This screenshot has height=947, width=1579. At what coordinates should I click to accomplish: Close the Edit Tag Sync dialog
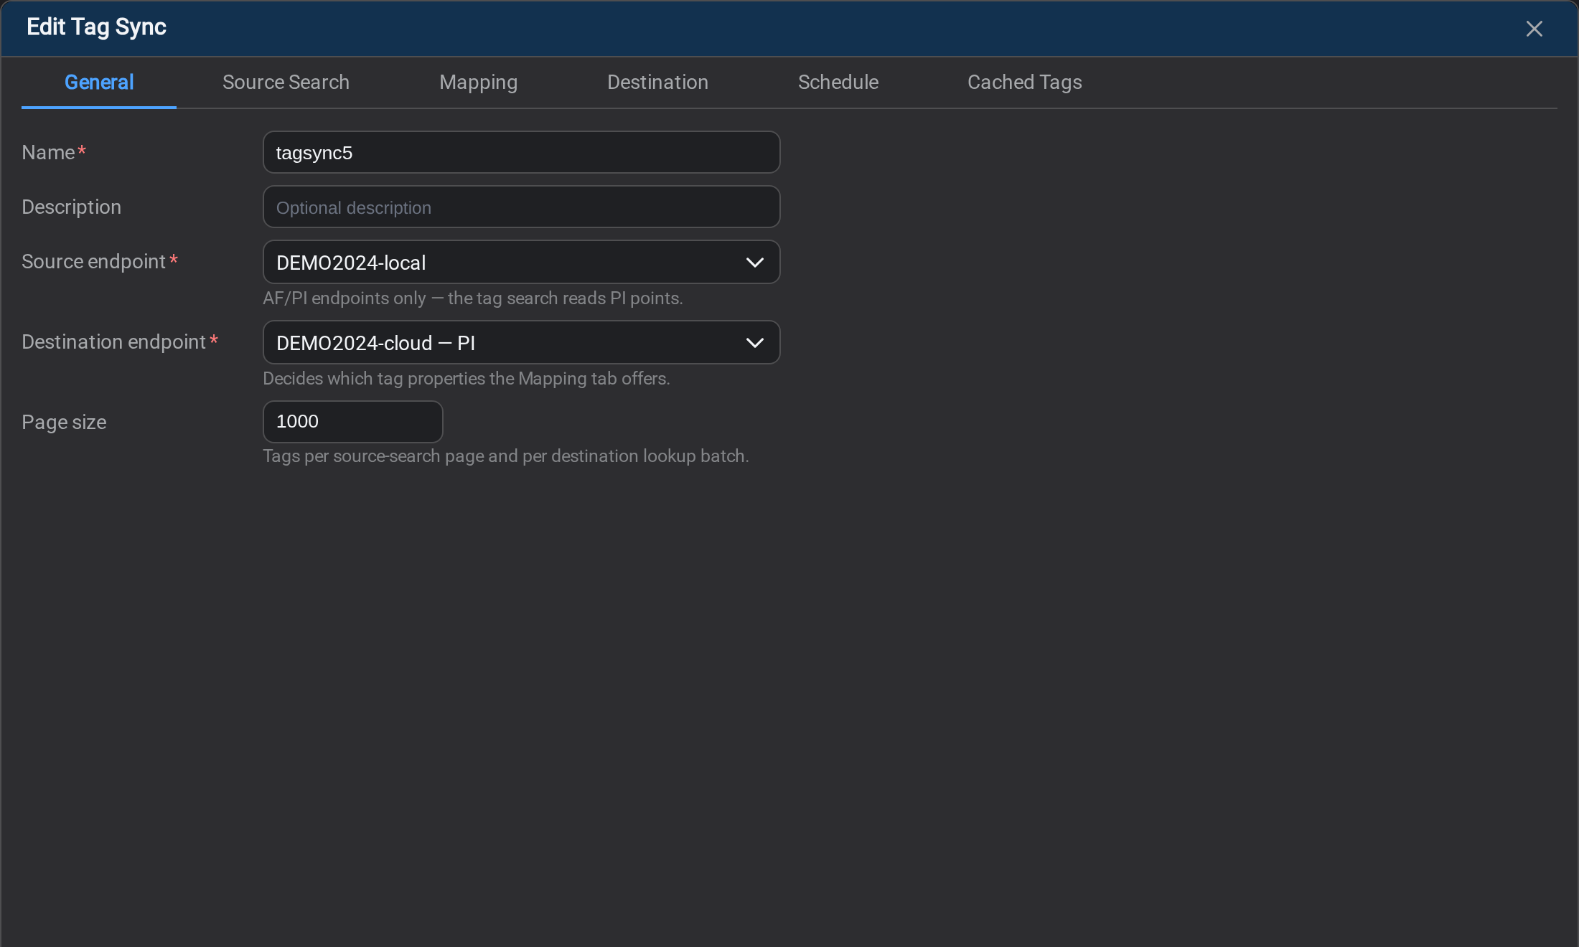(1534, 29)
